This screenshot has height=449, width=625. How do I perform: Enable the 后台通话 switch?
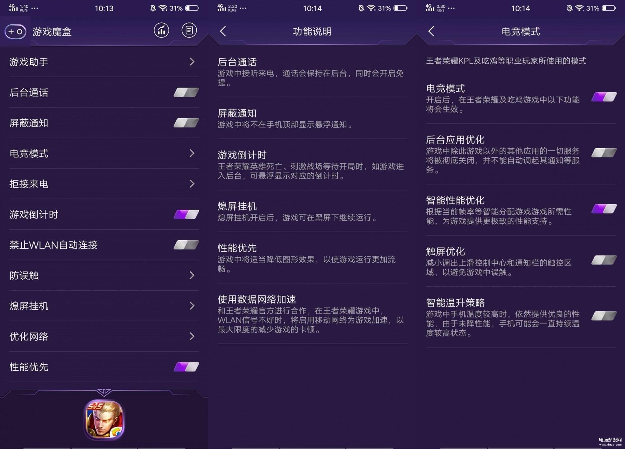[x=186, y=92]
